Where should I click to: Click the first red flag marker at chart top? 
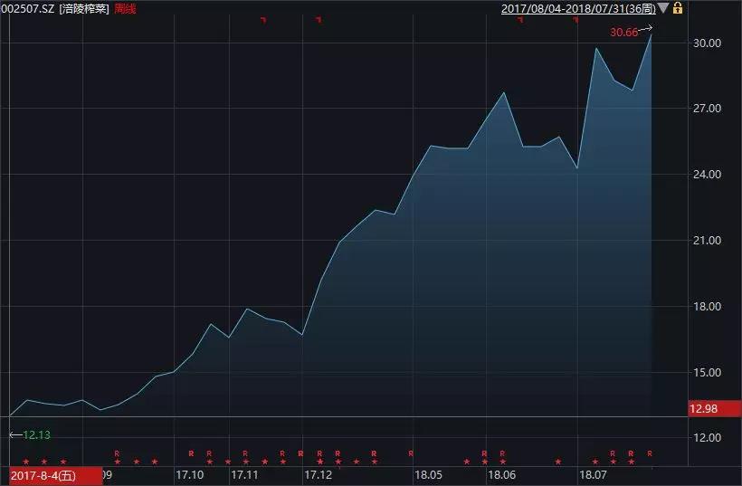263,20
